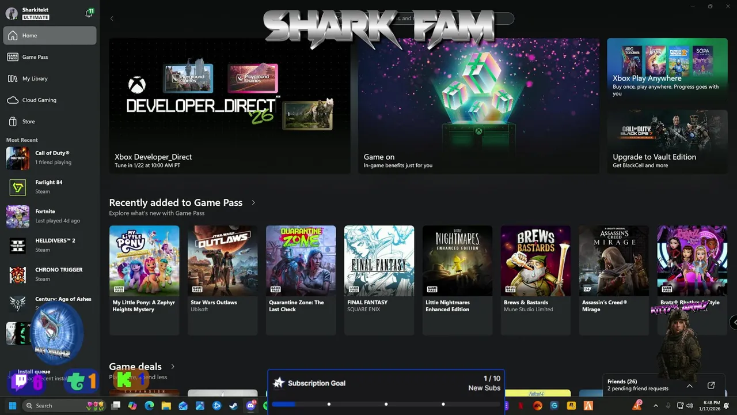Click the Farlight 84 game icon
Screen dimensions: 737x415
pos(18,187)
